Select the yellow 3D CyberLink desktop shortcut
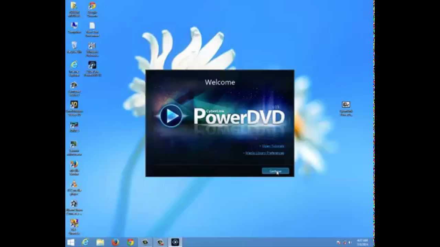This screenshot has height=247, width=440. [74, 108]
